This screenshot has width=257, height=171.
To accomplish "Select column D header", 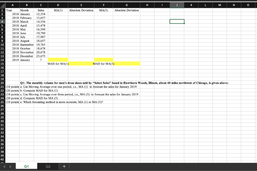I will coord(58,5).
